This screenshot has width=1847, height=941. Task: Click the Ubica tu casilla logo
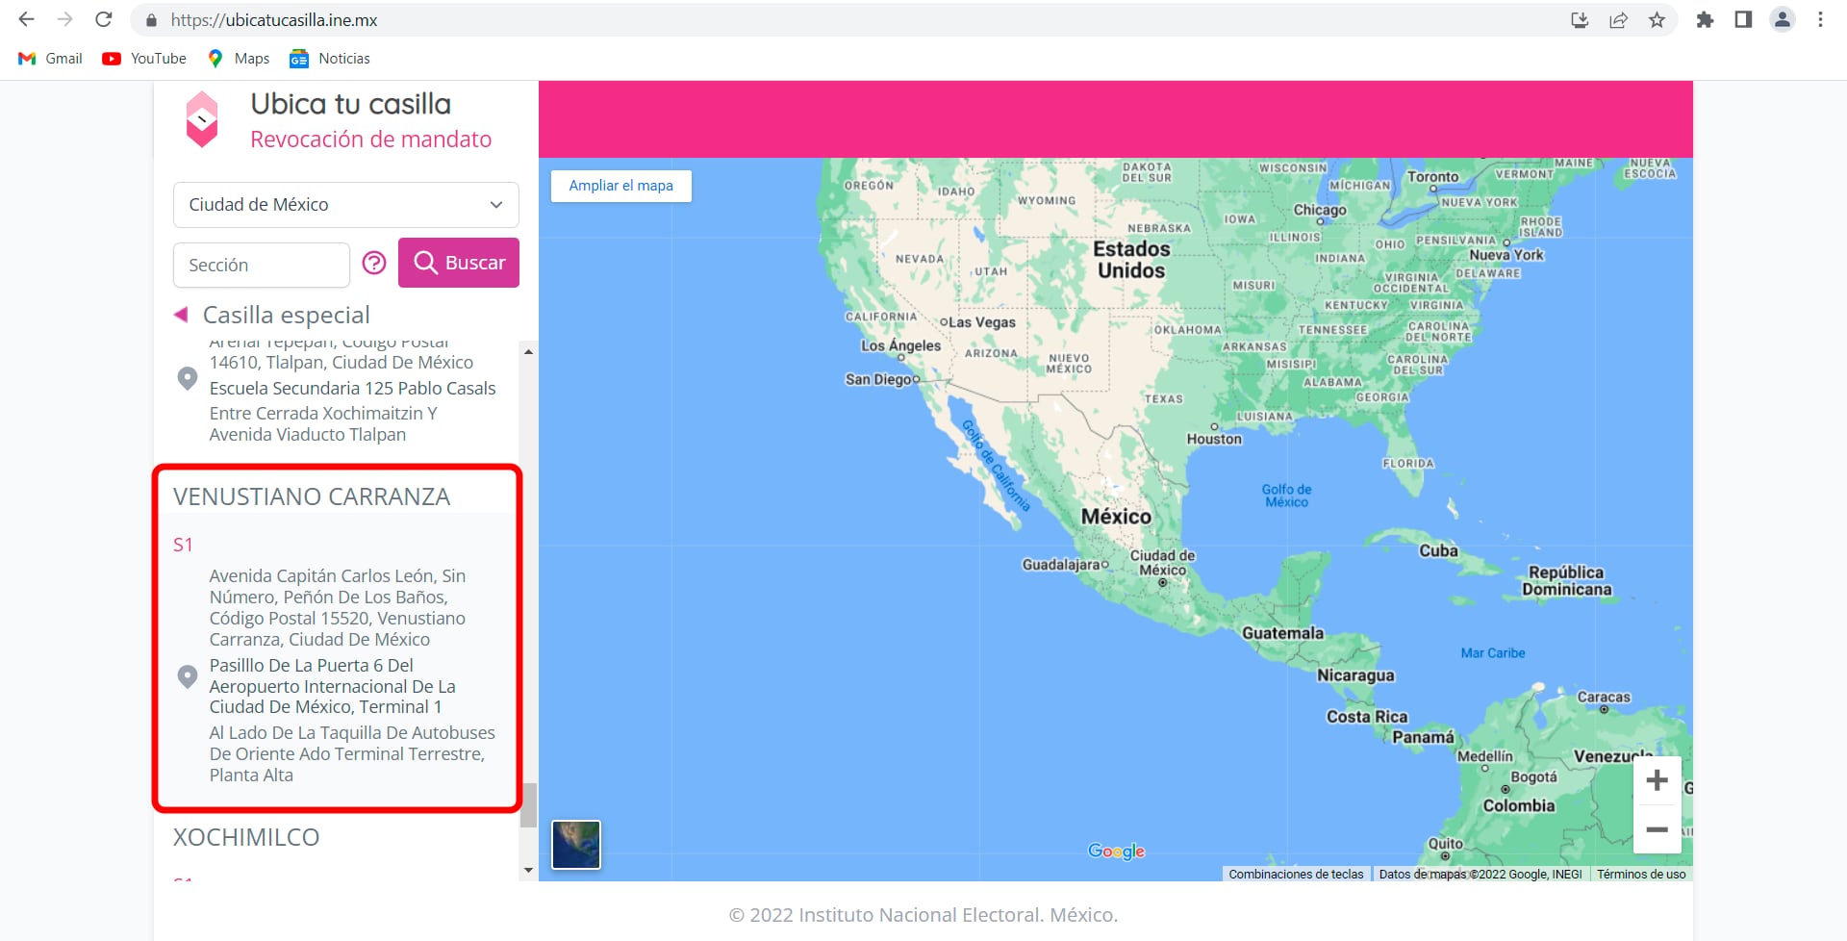202,119
